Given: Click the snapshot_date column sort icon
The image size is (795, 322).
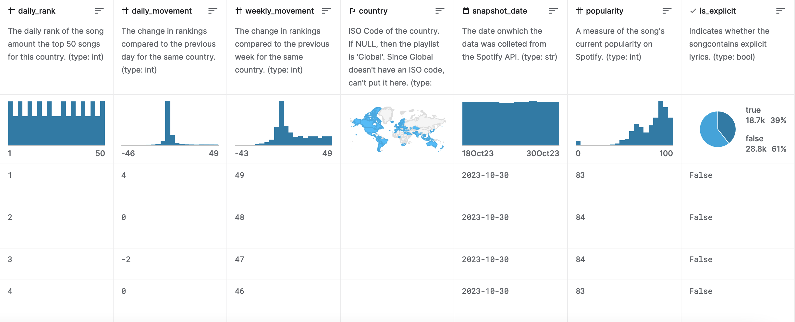Looking at the screenshot, I should point(553,11).
